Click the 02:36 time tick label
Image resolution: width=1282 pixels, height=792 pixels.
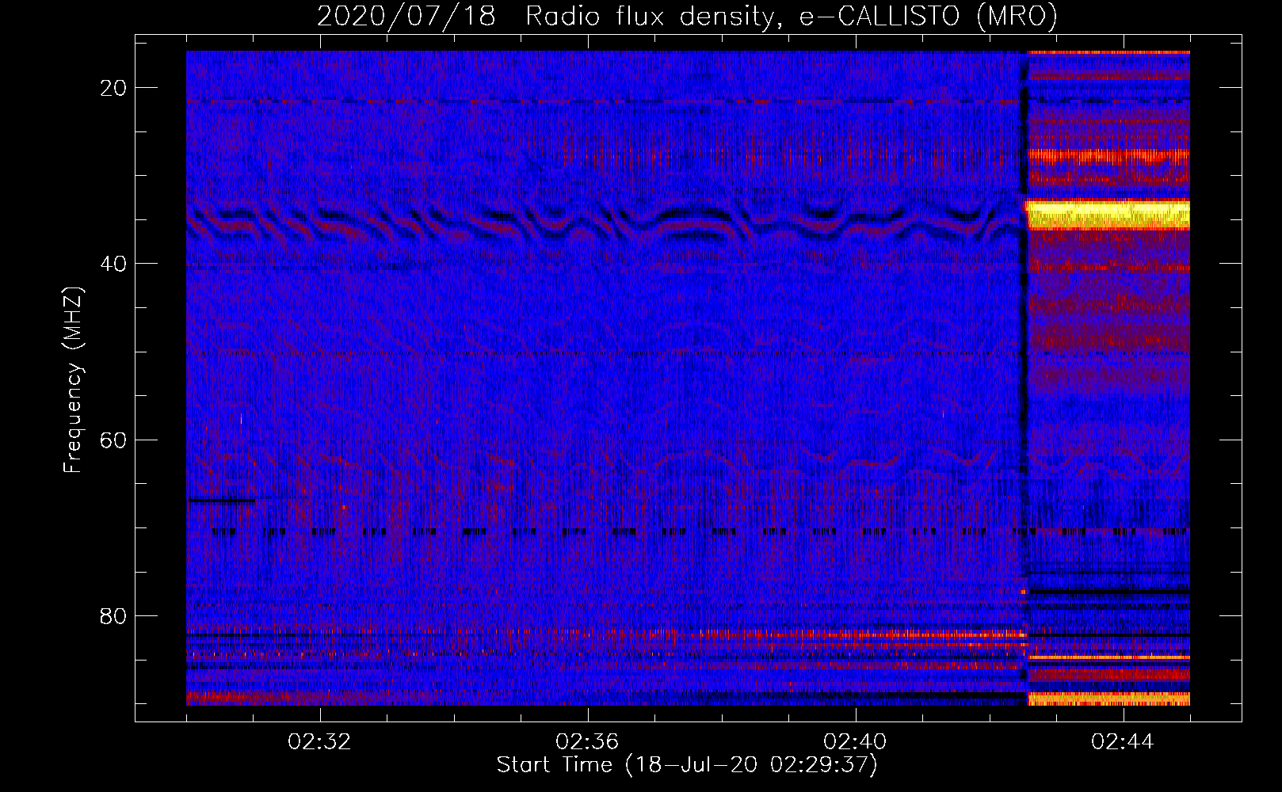pyautogui.click(x=588, y=742)
